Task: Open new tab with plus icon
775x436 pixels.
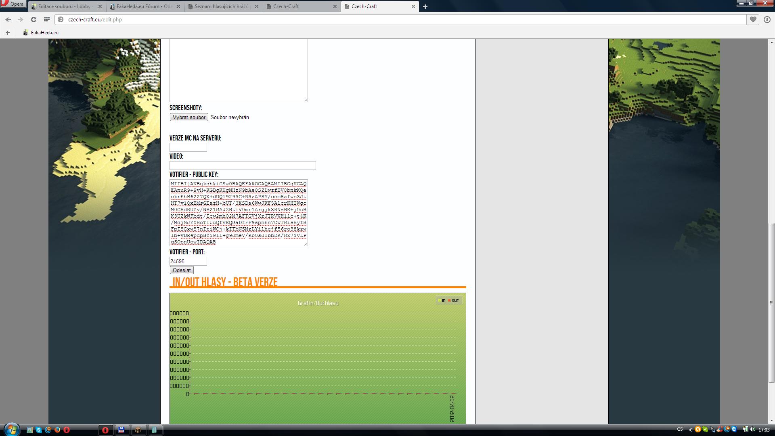Action: tap(425, 6)
